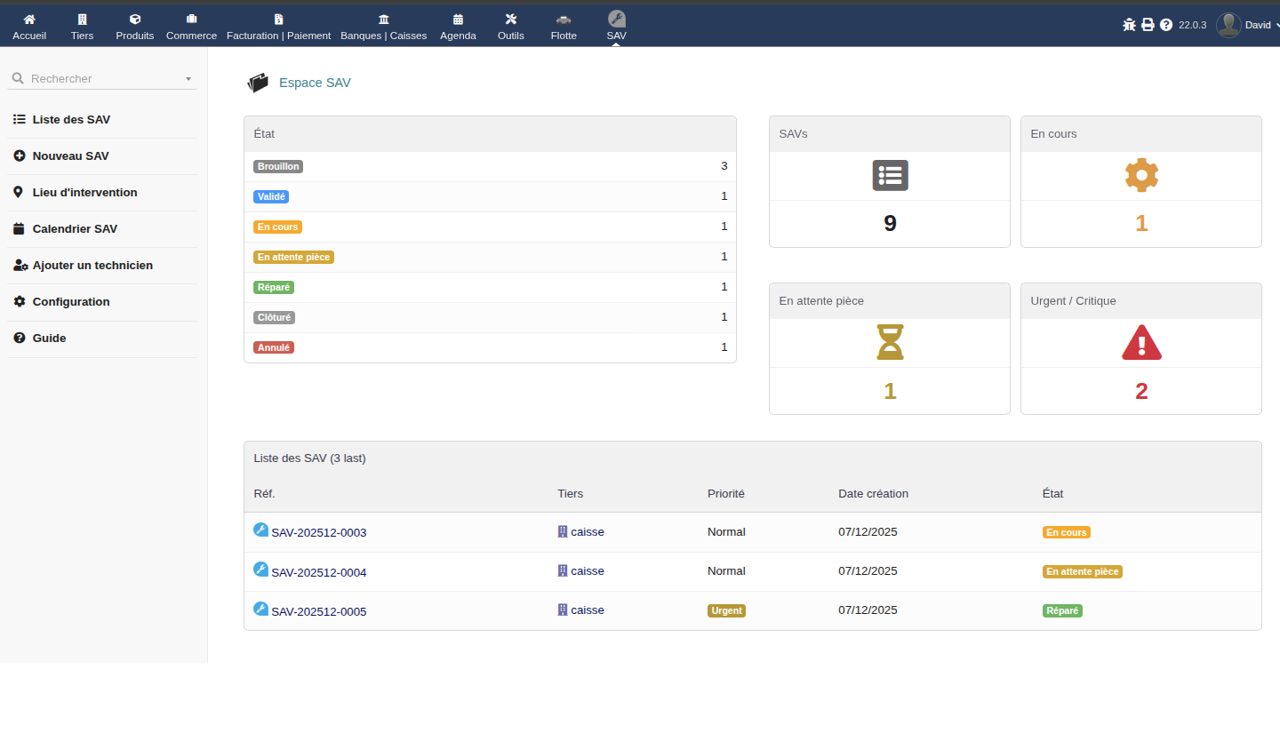
Task: Open Configuration in the sidebar
Action: click(71, 301)
